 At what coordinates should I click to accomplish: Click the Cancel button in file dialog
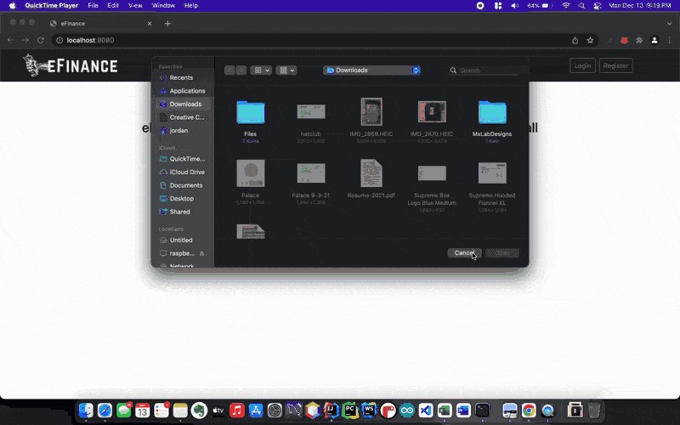click(x=464, y=252)
